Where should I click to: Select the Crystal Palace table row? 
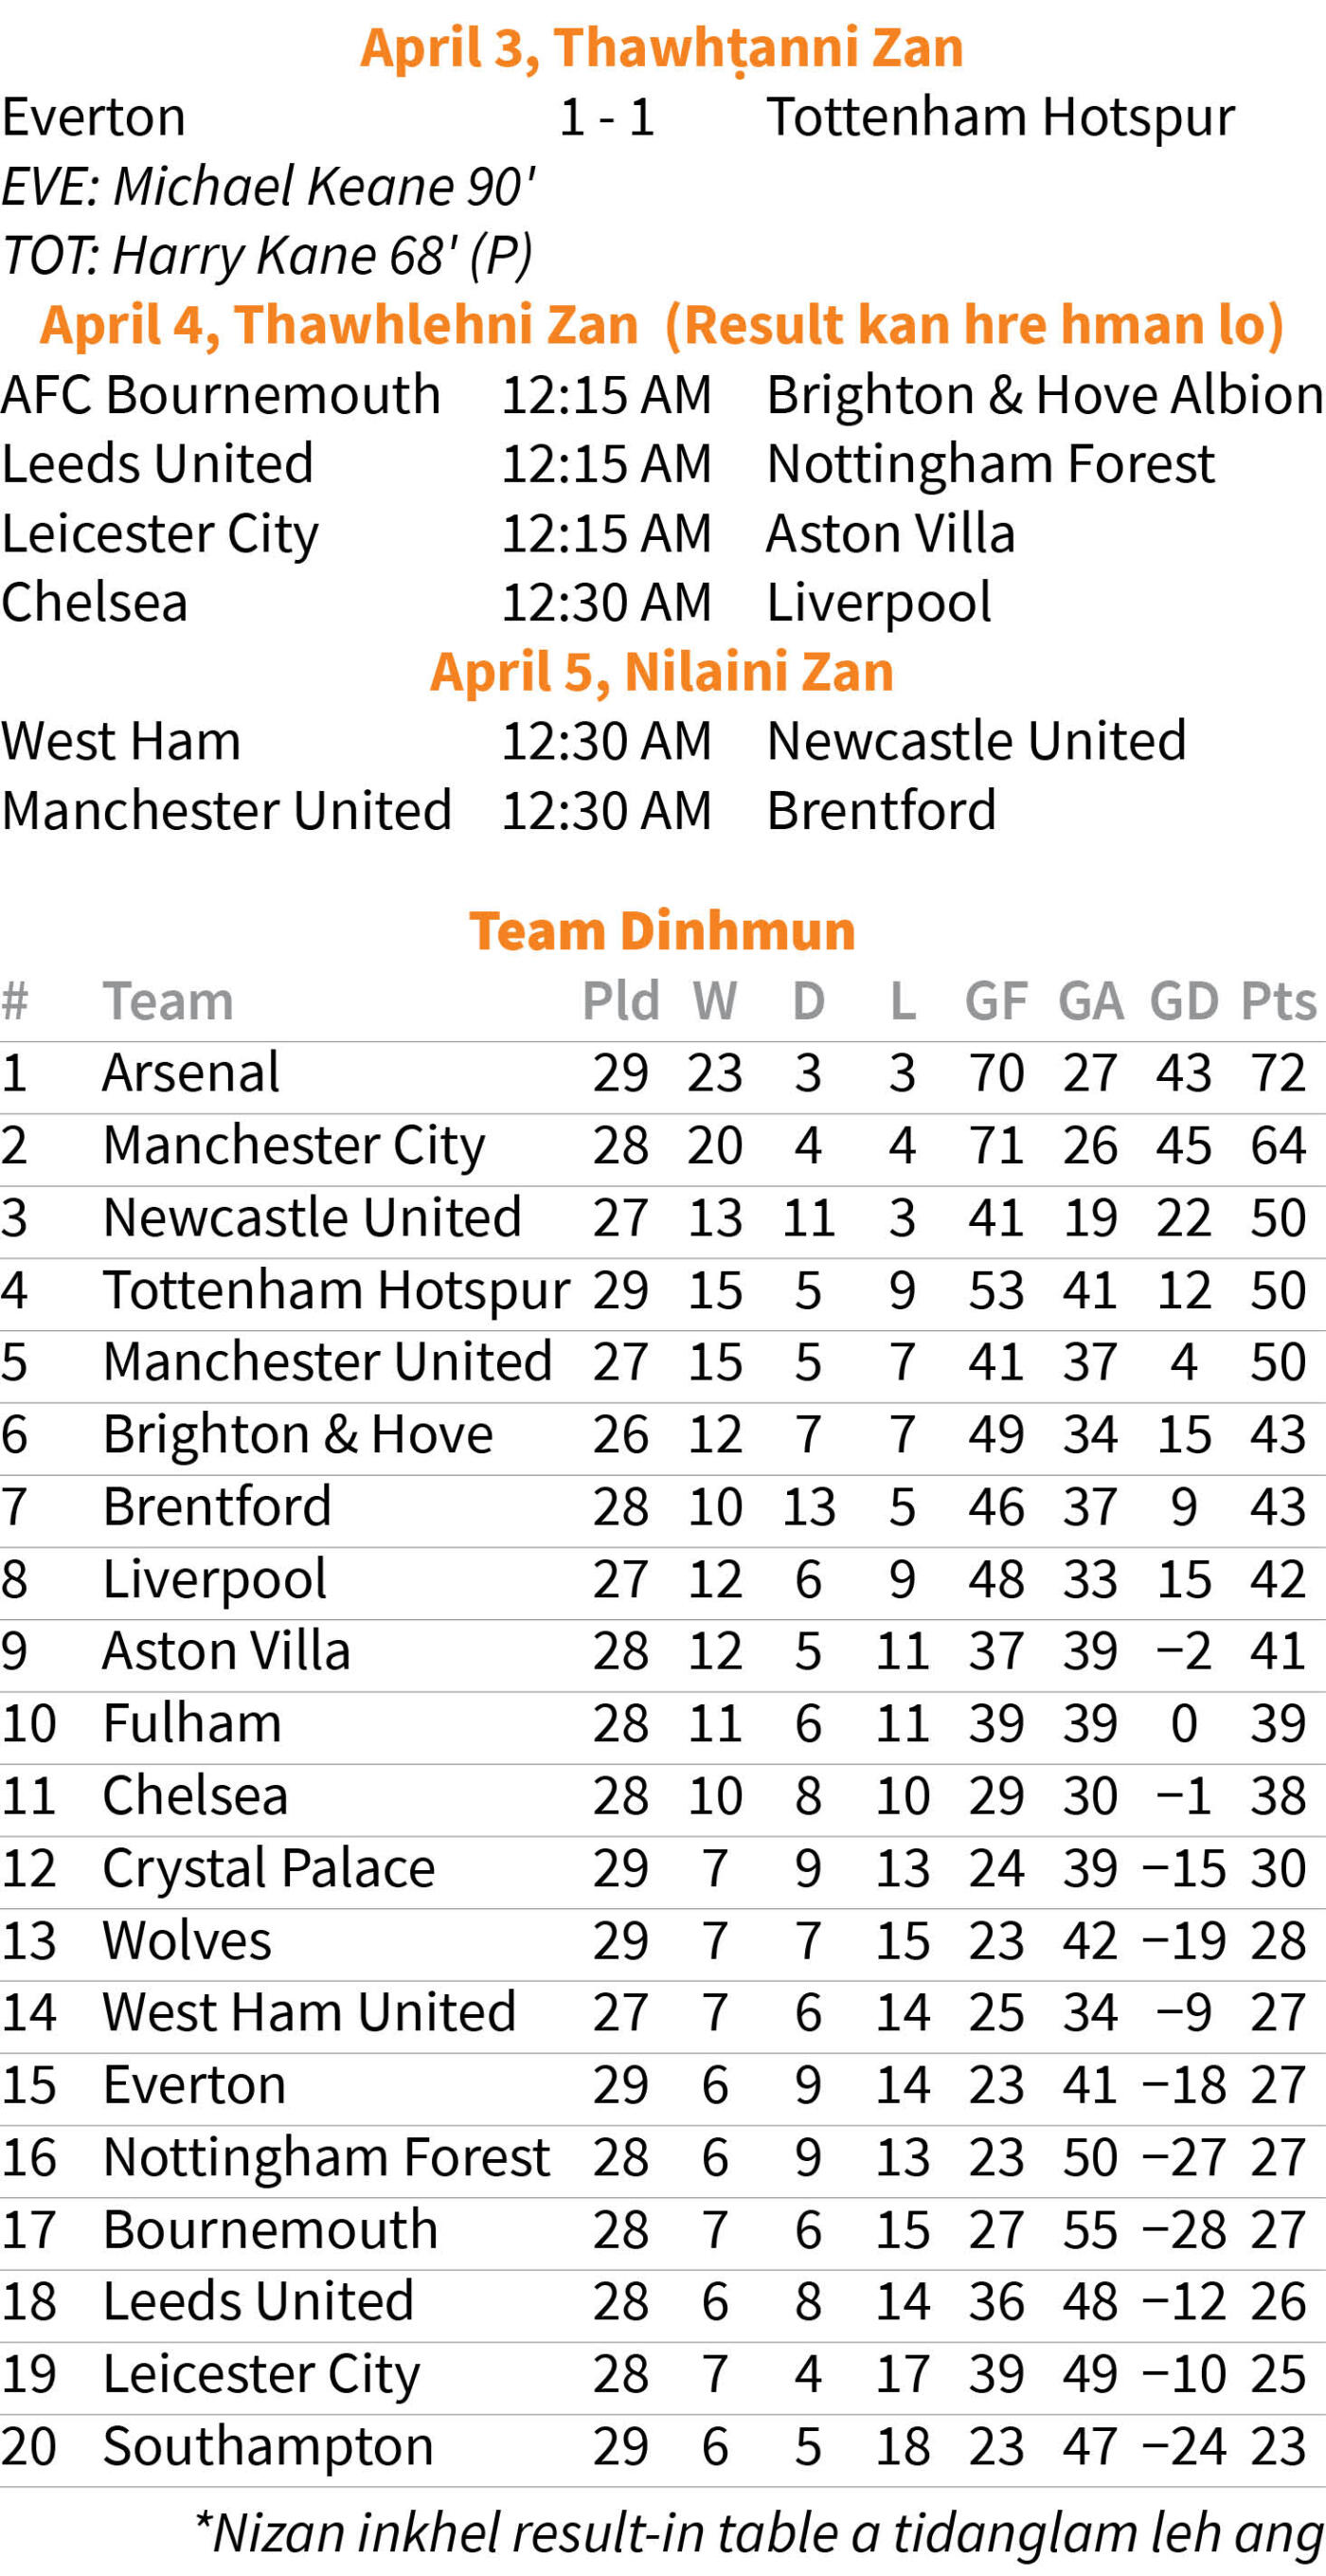click(662, 1869)
